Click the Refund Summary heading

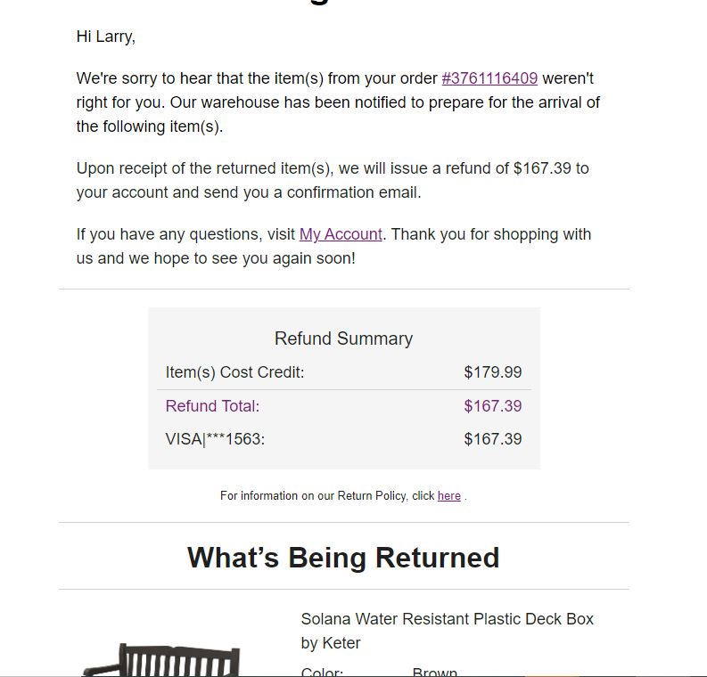tap(343, 338)
